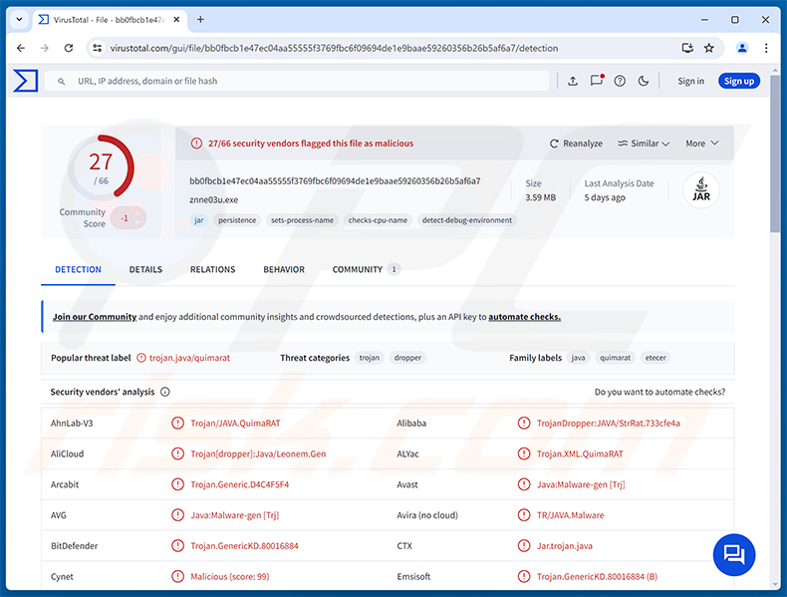Click the TrojanDropper:JAVA/StrRat.733cfe4a detection
The image size is (787, 597).
point(609,424)
